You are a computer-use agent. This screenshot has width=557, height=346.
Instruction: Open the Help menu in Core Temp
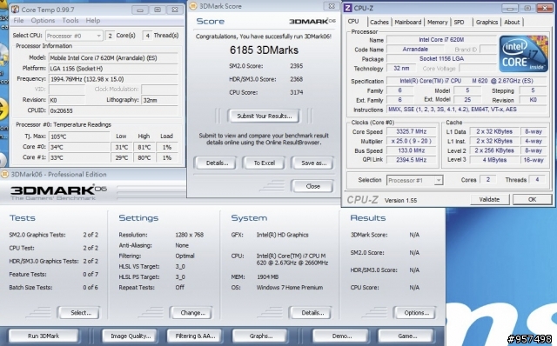pyautogui.click(x=93, y=21)
